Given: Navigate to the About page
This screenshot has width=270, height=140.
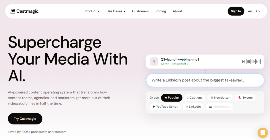Looking at the screenshot, I should pyautogui.click(x=177, y=11).
